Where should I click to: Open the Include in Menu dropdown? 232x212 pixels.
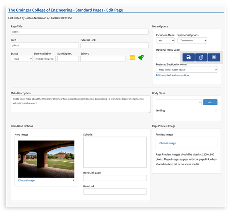click(165, 40)
